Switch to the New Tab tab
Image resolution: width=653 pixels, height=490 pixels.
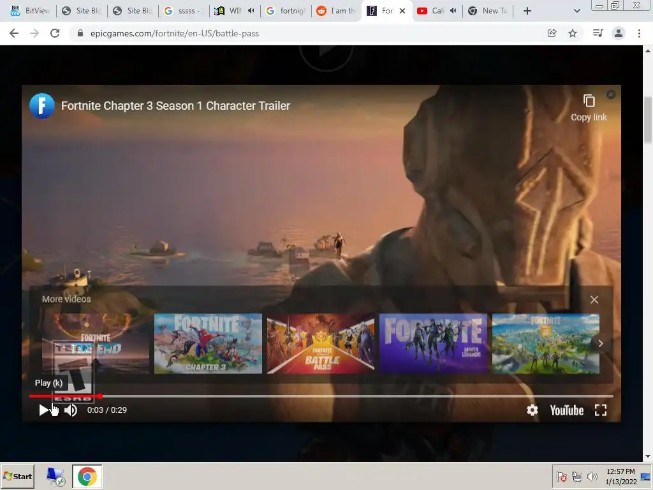[489, 11]
